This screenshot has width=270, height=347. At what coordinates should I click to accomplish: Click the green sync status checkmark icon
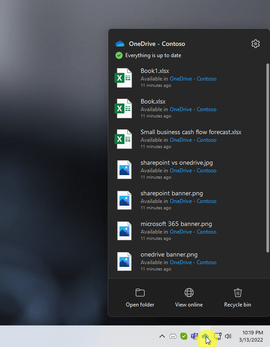[x=119, y=55]
